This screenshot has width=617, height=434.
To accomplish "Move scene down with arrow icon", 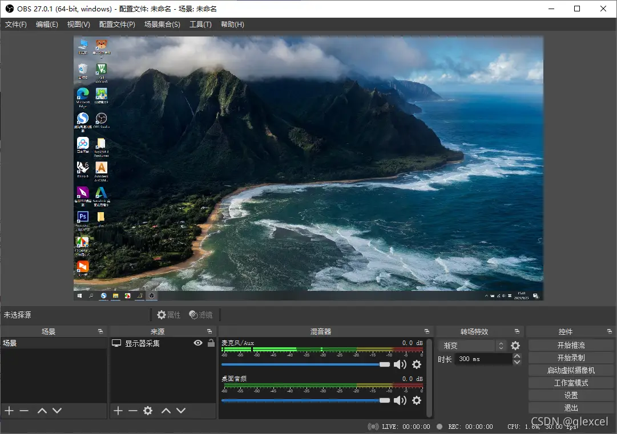I will [x=57, y=411].
